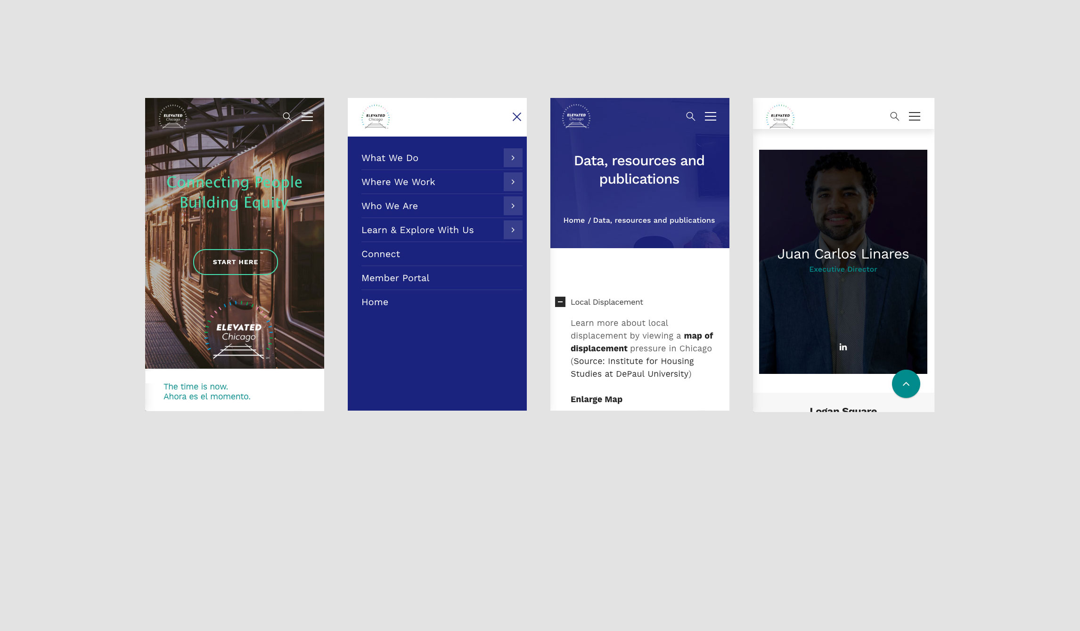The width and height of the screenshot is (1080, 631).
Task: Expand the Learn & Explore With Us chevron
Action: pyautogui.click(x=513, y=230)
